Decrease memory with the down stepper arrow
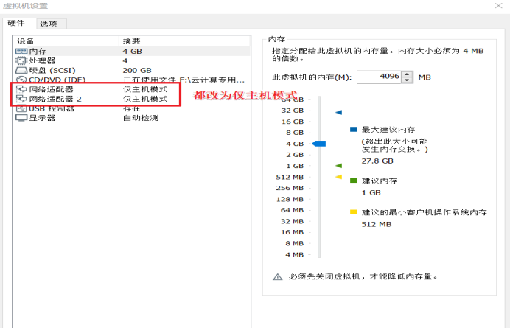 pyautogui.click(x=407, y=80)
